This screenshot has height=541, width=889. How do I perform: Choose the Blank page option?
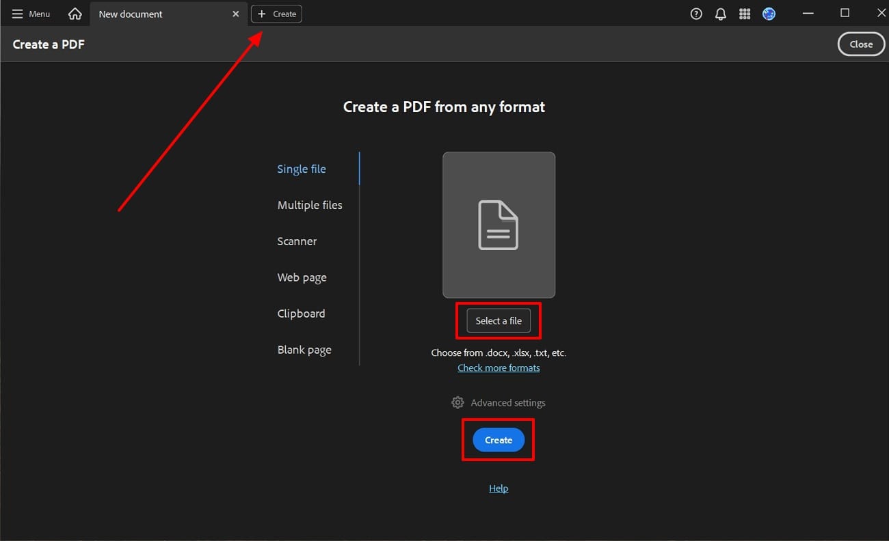[304, 350]
